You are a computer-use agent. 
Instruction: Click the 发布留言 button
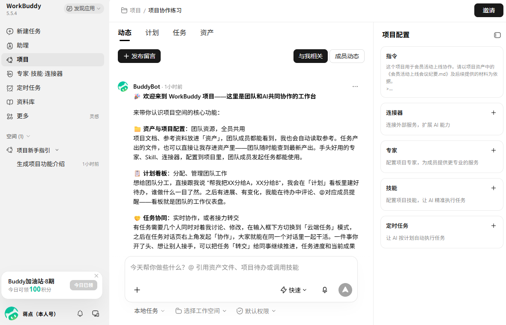139,56
